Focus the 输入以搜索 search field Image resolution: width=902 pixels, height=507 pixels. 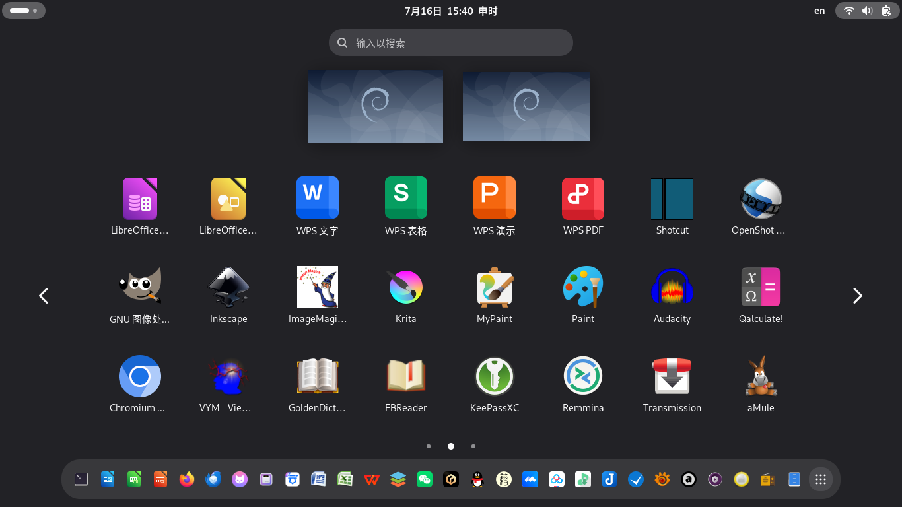click(451, 43)
